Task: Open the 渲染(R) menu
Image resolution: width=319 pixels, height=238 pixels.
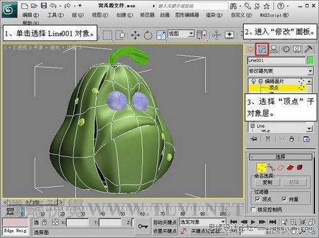Action: pos(214,15)
